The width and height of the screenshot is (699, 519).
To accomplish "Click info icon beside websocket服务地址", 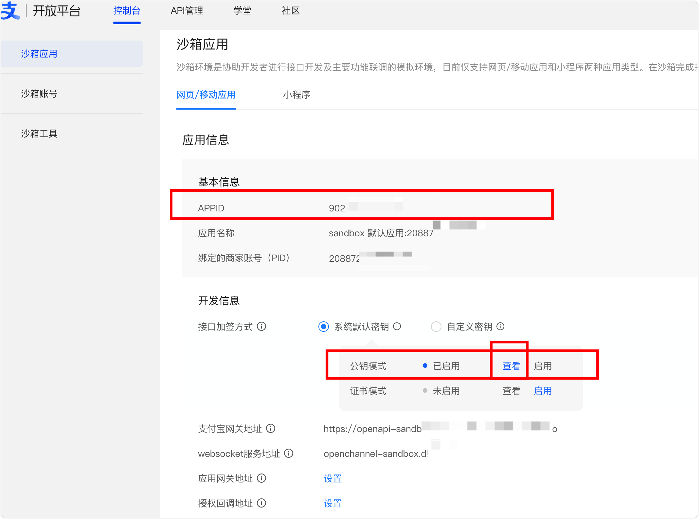I will [289, 453].
